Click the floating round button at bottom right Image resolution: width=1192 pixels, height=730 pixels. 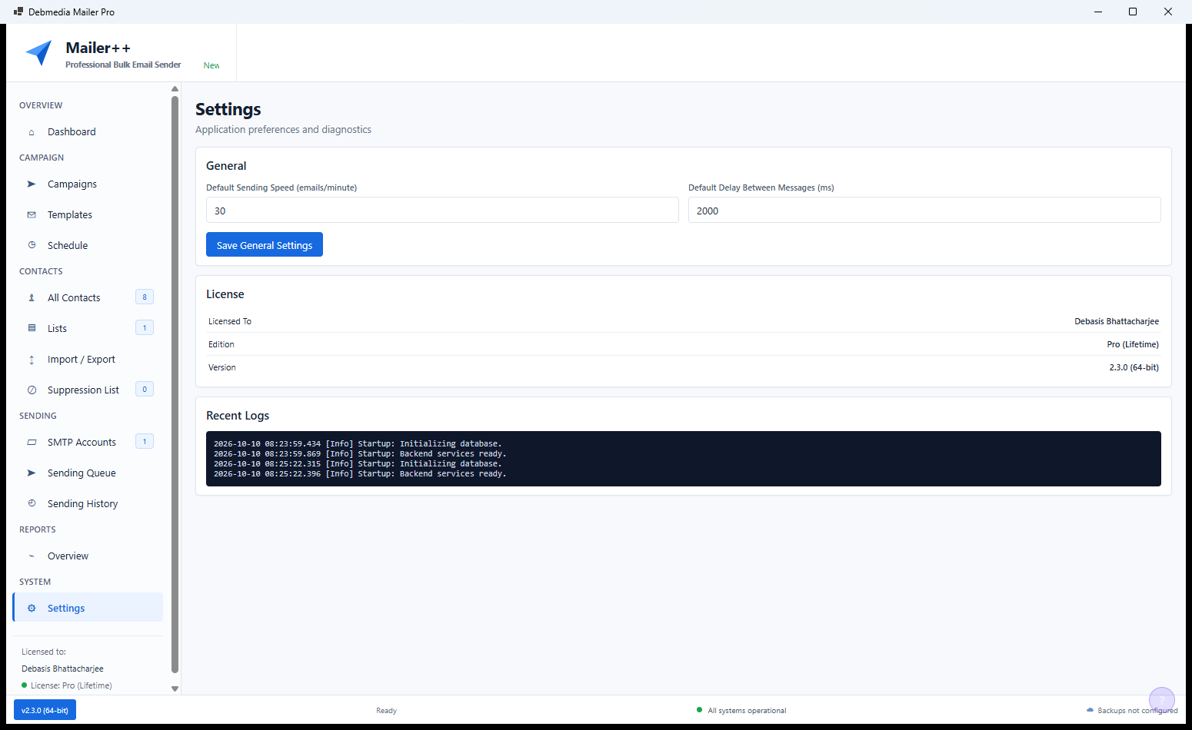pyautogui.click(x=1162, y=700)
